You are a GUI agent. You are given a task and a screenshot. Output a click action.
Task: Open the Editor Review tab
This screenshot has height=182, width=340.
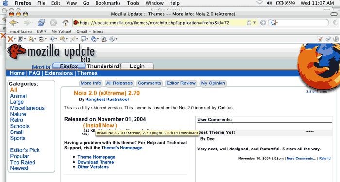[x=181, y=83]
